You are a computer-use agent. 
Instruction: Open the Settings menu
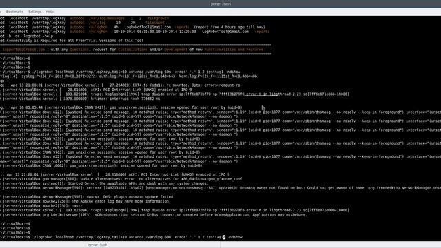(x=34, y=12)
